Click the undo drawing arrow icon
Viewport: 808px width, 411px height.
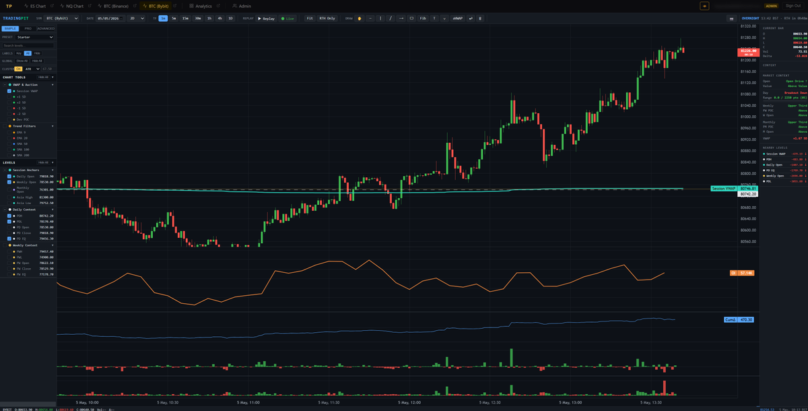[471, 18]
